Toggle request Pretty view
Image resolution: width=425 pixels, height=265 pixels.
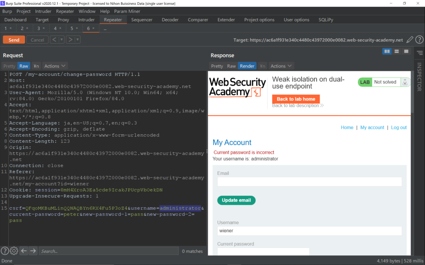pos(10,66)
